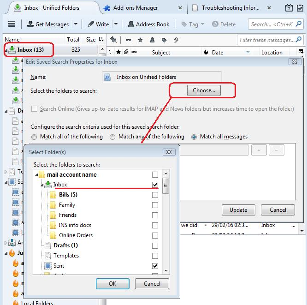Click the Tag toolbar button
This screenshot has height=305, width=307.
[193, 24]
